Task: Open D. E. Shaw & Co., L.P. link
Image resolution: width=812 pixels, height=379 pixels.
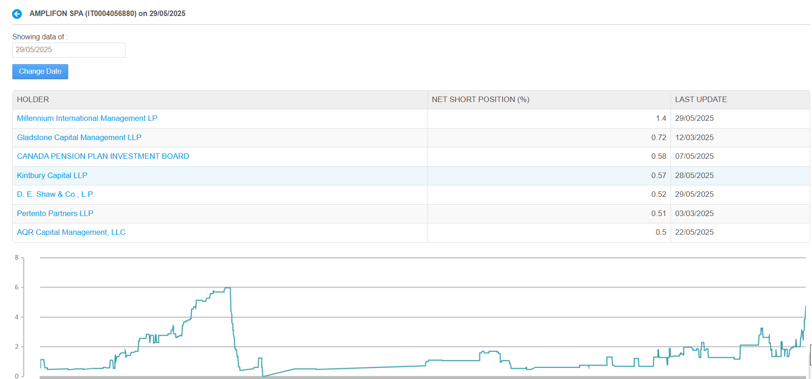Action: tap(55, 194)
